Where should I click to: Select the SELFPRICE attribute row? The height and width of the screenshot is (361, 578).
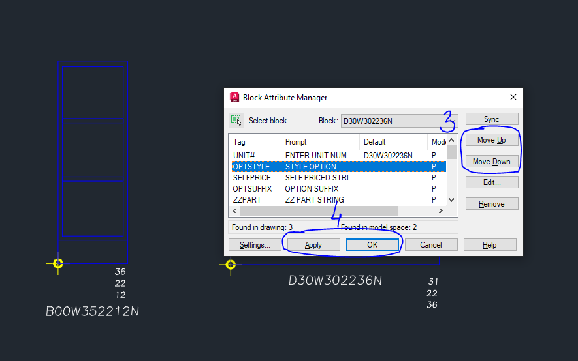339,177
